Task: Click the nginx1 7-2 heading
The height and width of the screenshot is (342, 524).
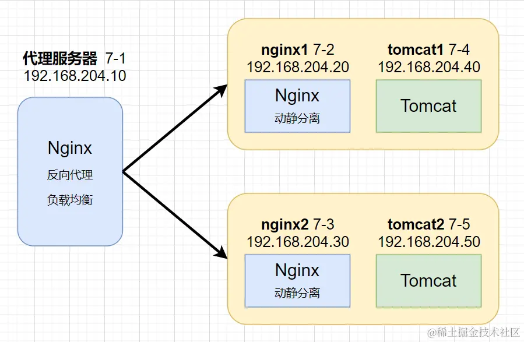Action: click(297, 50)
